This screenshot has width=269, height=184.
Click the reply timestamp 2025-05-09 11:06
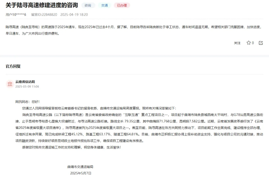27,87
